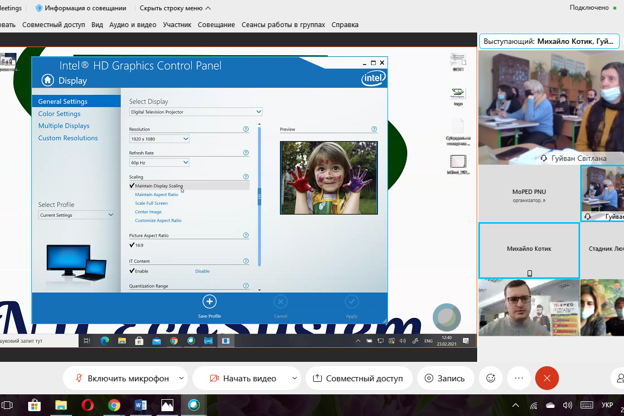Open the emoji reactions button
Screen dimensions: 624x416
[491, 379]
